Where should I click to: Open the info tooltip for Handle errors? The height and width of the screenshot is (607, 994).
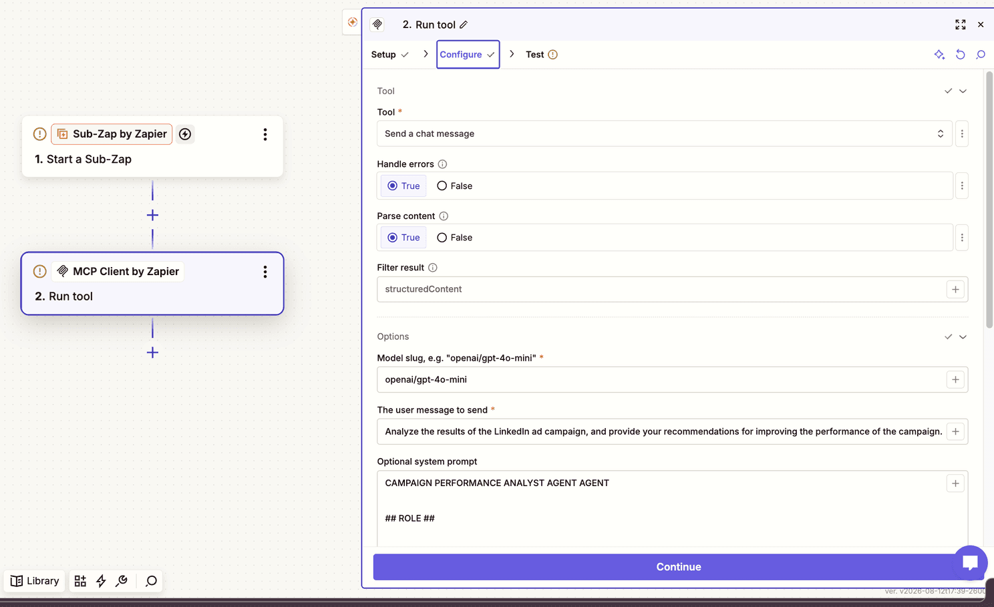(x=442, y=164)
